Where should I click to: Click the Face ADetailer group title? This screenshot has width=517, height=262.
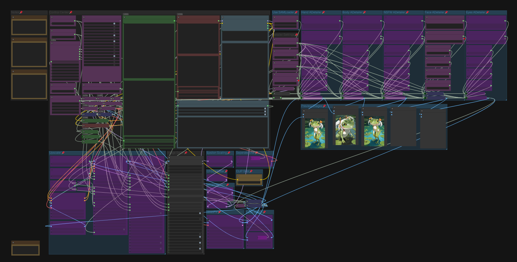click(x=434, y=12)
